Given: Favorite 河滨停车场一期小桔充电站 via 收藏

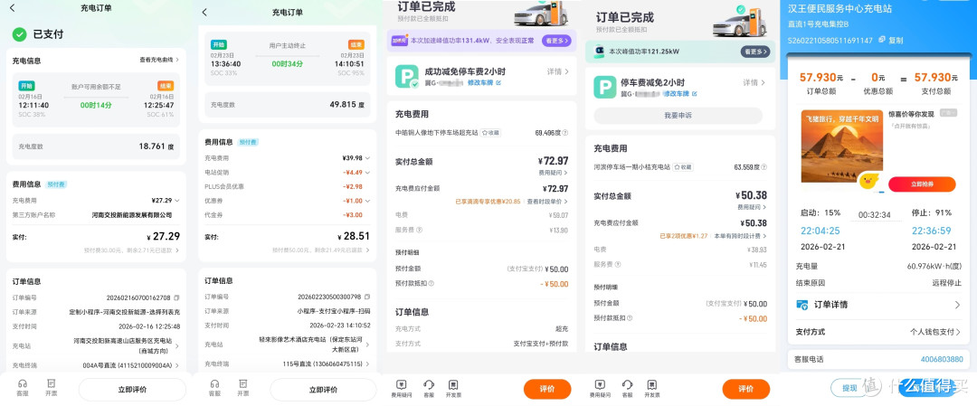Looking at the screenshot, I should [683, 167].
